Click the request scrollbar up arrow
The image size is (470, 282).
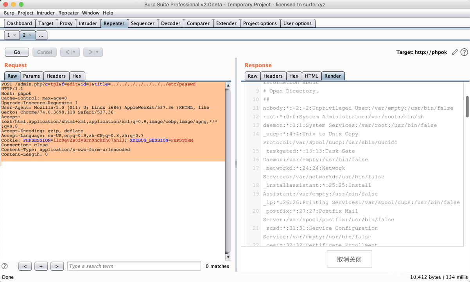click(228, 85)
